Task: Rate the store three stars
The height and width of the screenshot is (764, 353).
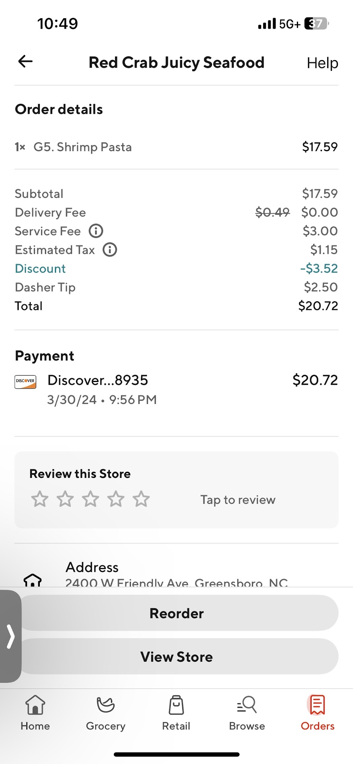Action: coord(90,499)
